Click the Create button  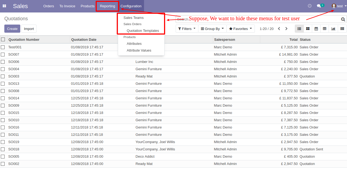[12, 29]
